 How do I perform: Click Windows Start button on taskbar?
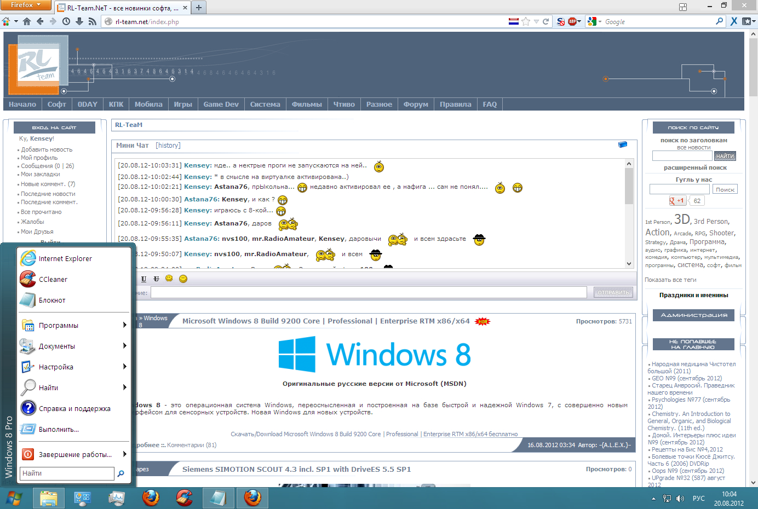(x=14, y=499)
